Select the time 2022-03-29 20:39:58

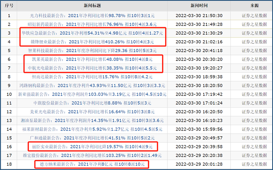(x=199, y=147)
